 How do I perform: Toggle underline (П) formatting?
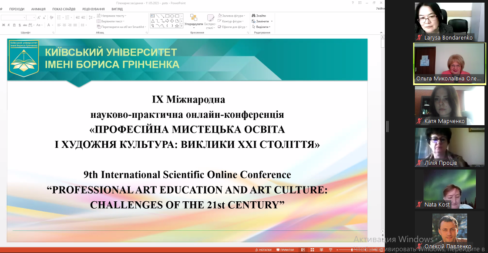point(14,25)
